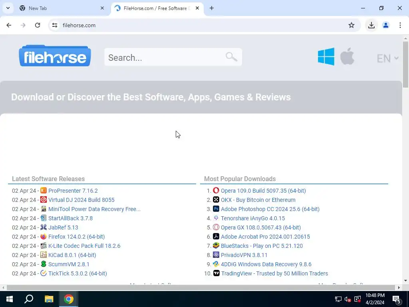Click the ScummVM app icon
The height and width of the screenshot is (307, 409).
(44, 264)
